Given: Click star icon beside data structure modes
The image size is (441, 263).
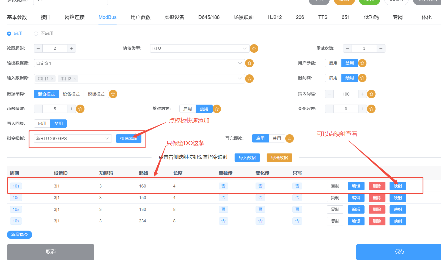Looking at the screenshot, I should point(113,94).
